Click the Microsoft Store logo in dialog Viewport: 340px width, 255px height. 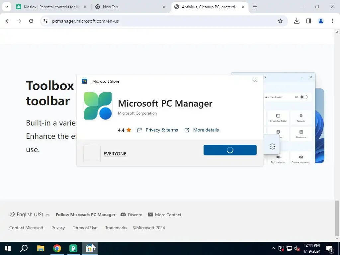84,81
